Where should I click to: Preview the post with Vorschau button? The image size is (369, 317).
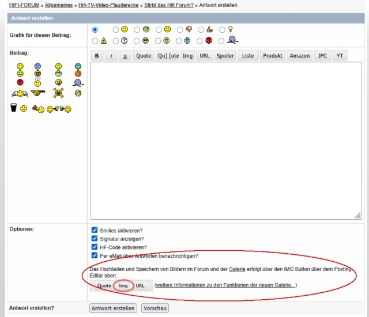pyautogui.click(x=155, y=308)
